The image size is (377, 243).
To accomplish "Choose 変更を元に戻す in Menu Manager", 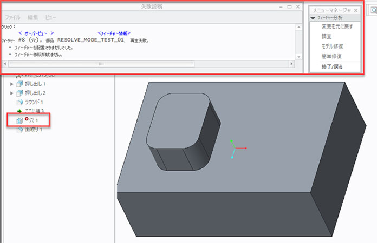I will point(336,26).
